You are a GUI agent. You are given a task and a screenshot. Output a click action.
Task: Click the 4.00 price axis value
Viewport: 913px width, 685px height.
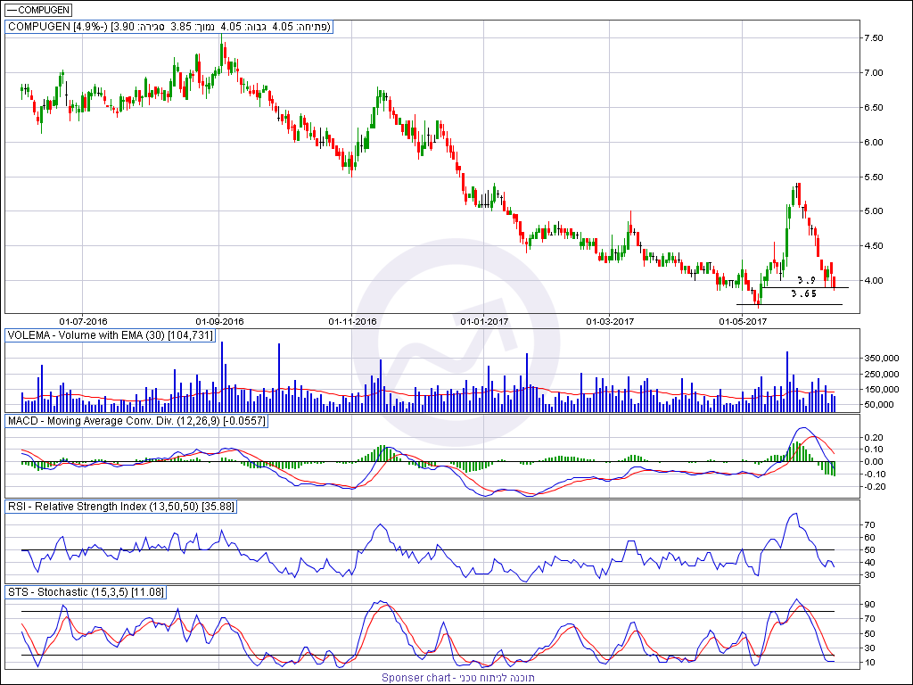click(x=874, y=281)
